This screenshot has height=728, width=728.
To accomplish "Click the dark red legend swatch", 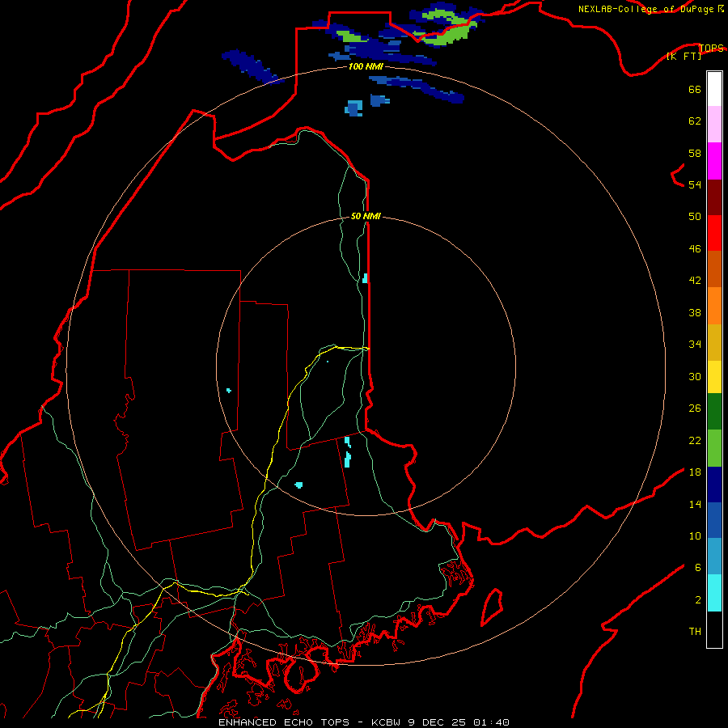I will tap(714, 197).
